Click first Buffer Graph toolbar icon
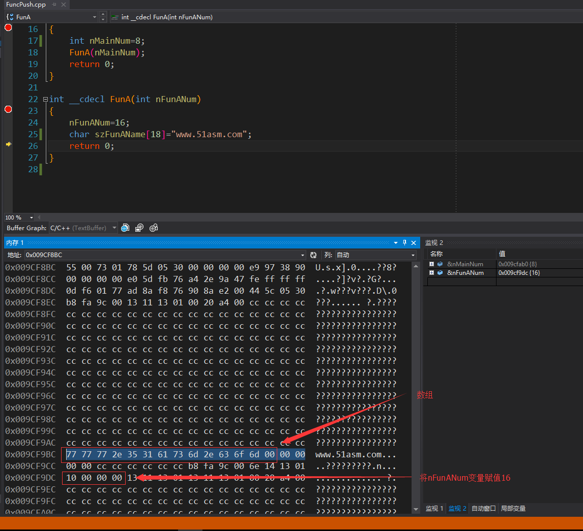Screen dimensions: 583x531 (125, 228)
